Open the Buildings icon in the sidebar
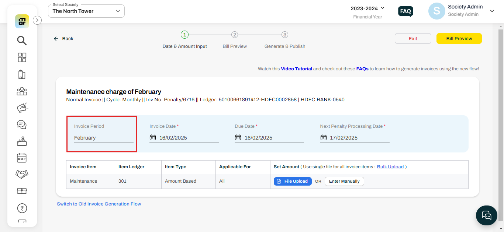504x232 pixels. [22, 74]
